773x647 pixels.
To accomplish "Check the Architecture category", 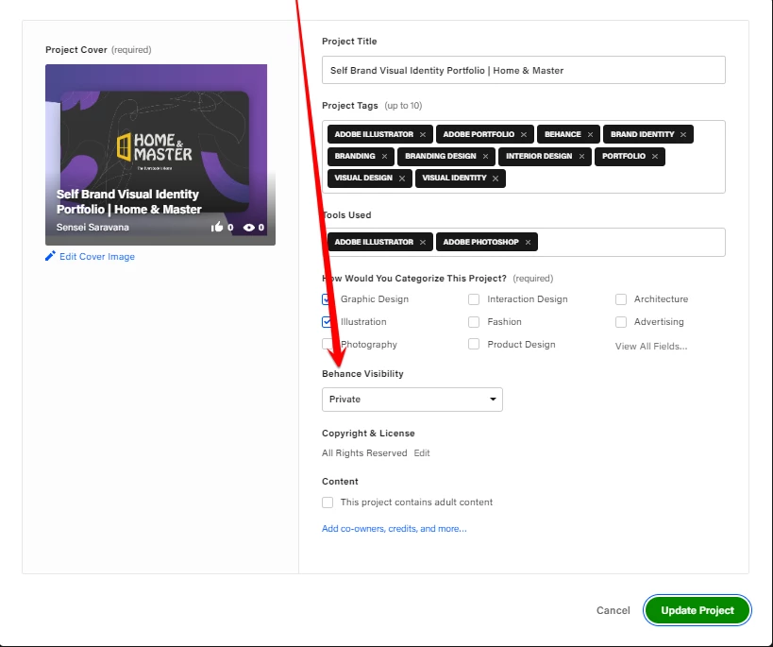I will 621,299.
